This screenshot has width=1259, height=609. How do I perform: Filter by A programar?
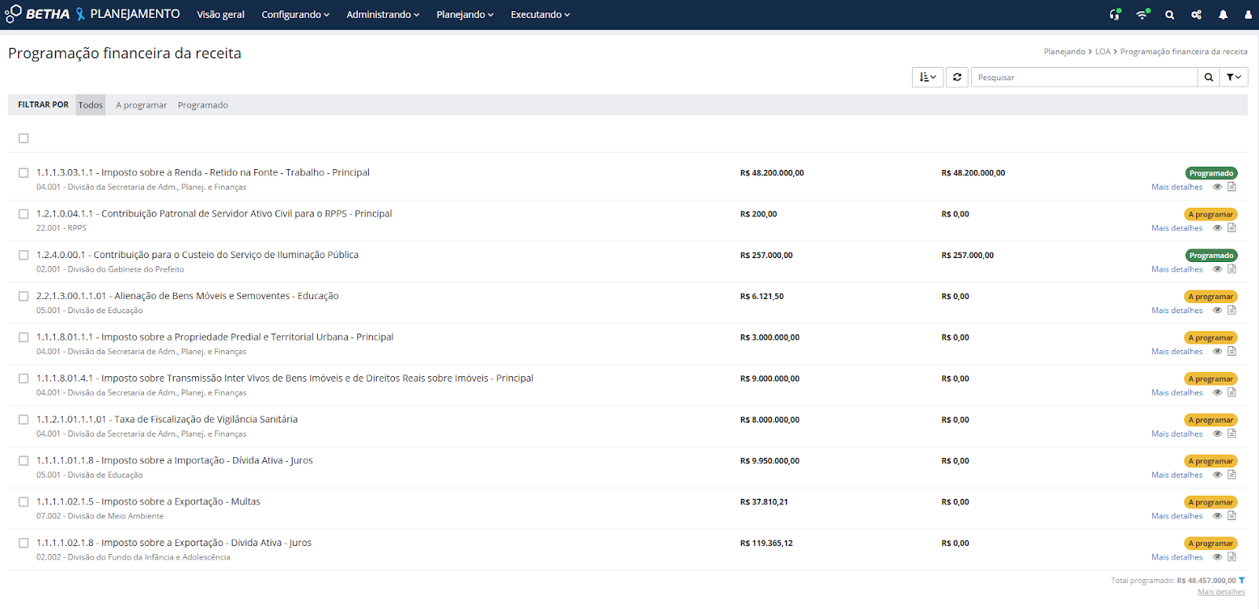click(x=141, y=105)
